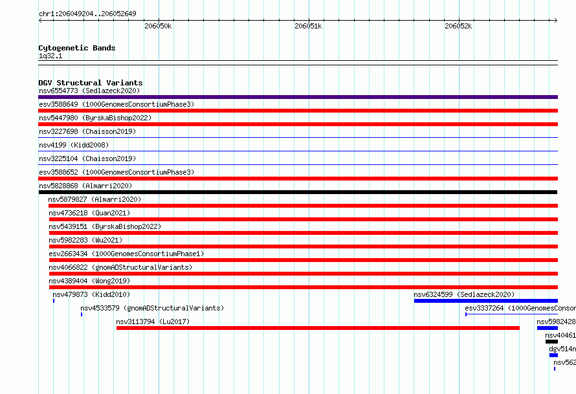This screenshot has width=576, height=394.
Task: Open nsv4736218 (Quan2021) variant label
Action: click(89, 213)
